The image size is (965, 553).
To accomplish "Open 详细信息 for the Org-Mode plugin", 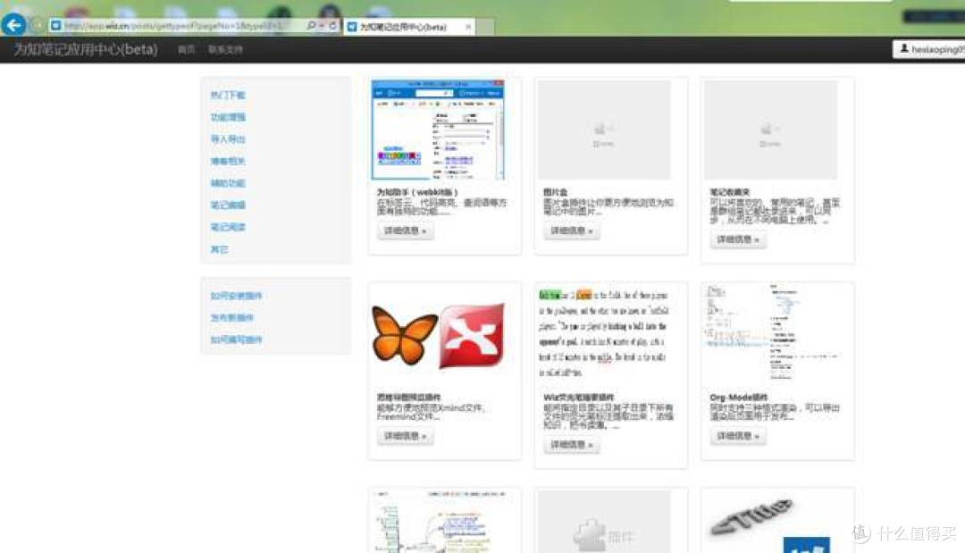I will tap(737, 436).
